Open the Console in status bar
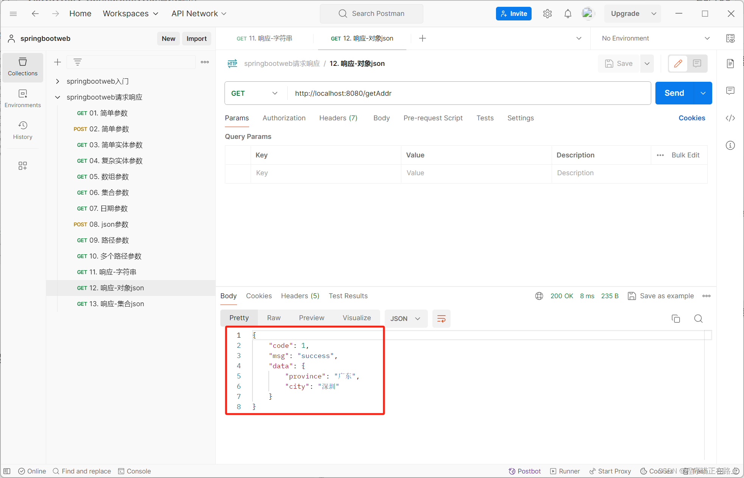Viewport: 744px width, 478px height. [134, 471]
